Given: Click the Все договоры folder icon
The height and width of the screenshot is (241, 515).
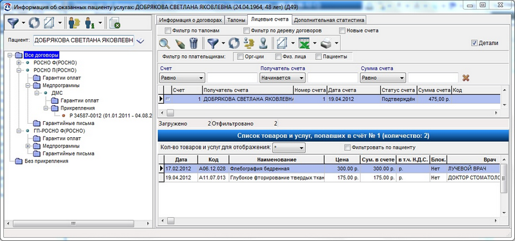Looking at the screenshot, I should [x=19, y=55].
